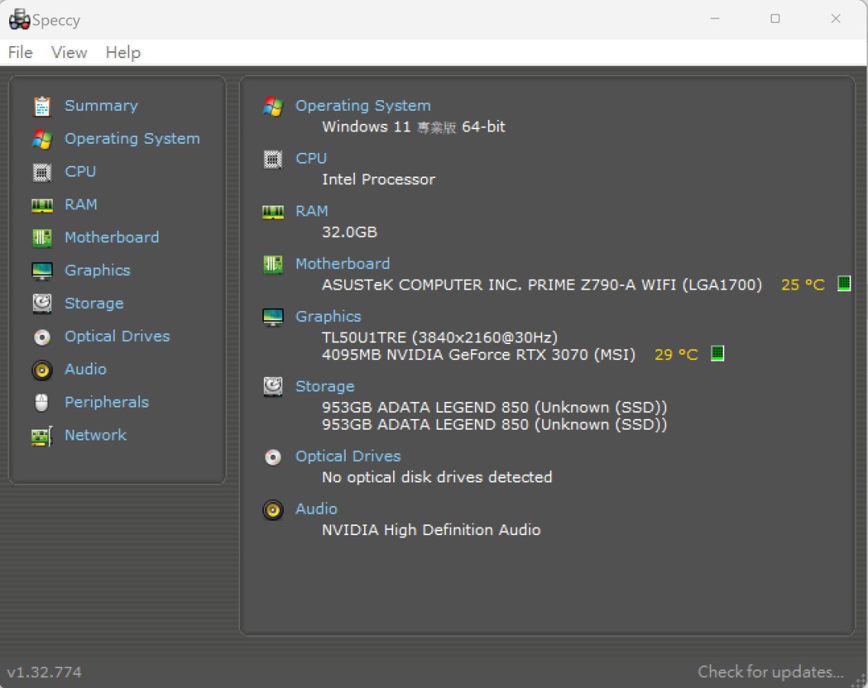Click the RAM stick icon in sidebar
Image resolution: width=868 pixels, height=688 pixels.
[x=42, y=206]
